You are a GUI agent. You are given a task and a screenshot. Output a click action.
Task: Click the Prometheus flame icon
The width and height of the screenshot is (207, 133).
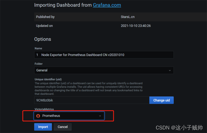click(x=38, y=116)
